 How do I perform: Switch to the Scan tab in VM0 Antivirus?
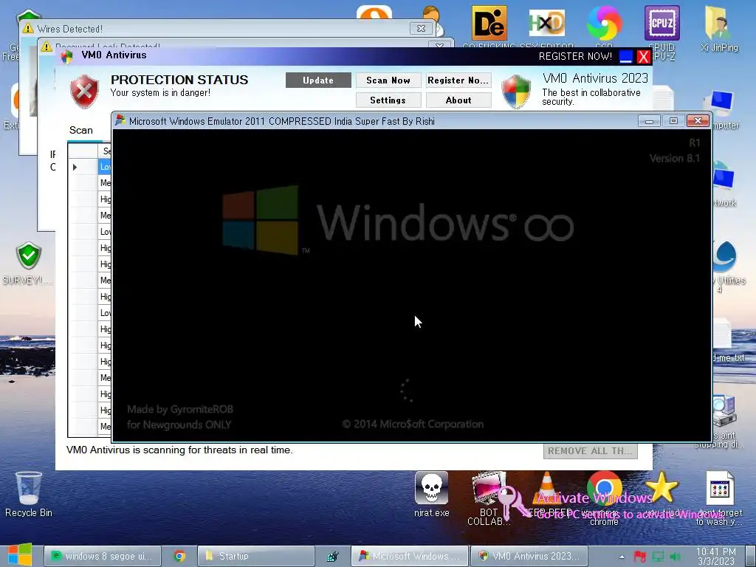(x=81, y=130)
